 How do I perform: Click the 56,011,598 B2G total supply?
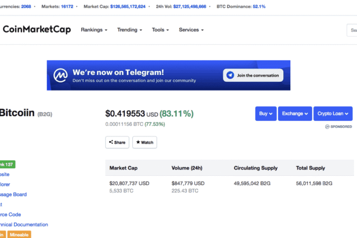pos(314,183)
